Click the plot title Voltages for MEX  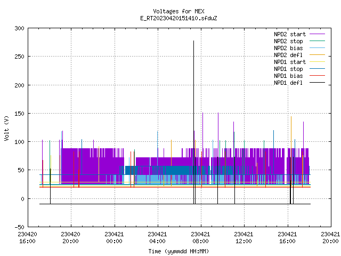(x=178, y=11)
